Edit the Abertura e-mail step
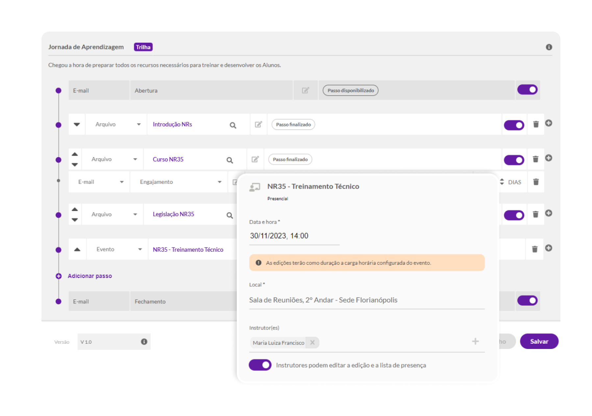 pyautogui.click(x=306, y=90)
